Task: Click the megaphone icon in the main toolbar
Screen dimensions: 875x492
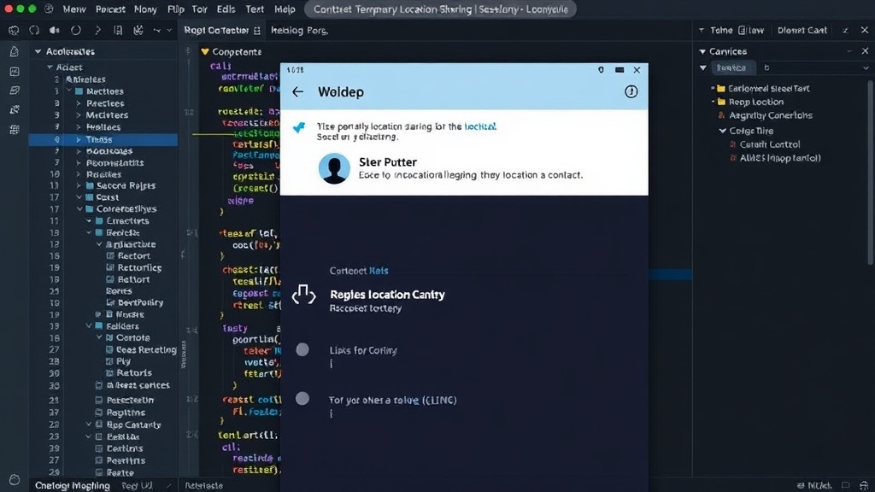Action: pyautogui.click(x=54, y=30)
